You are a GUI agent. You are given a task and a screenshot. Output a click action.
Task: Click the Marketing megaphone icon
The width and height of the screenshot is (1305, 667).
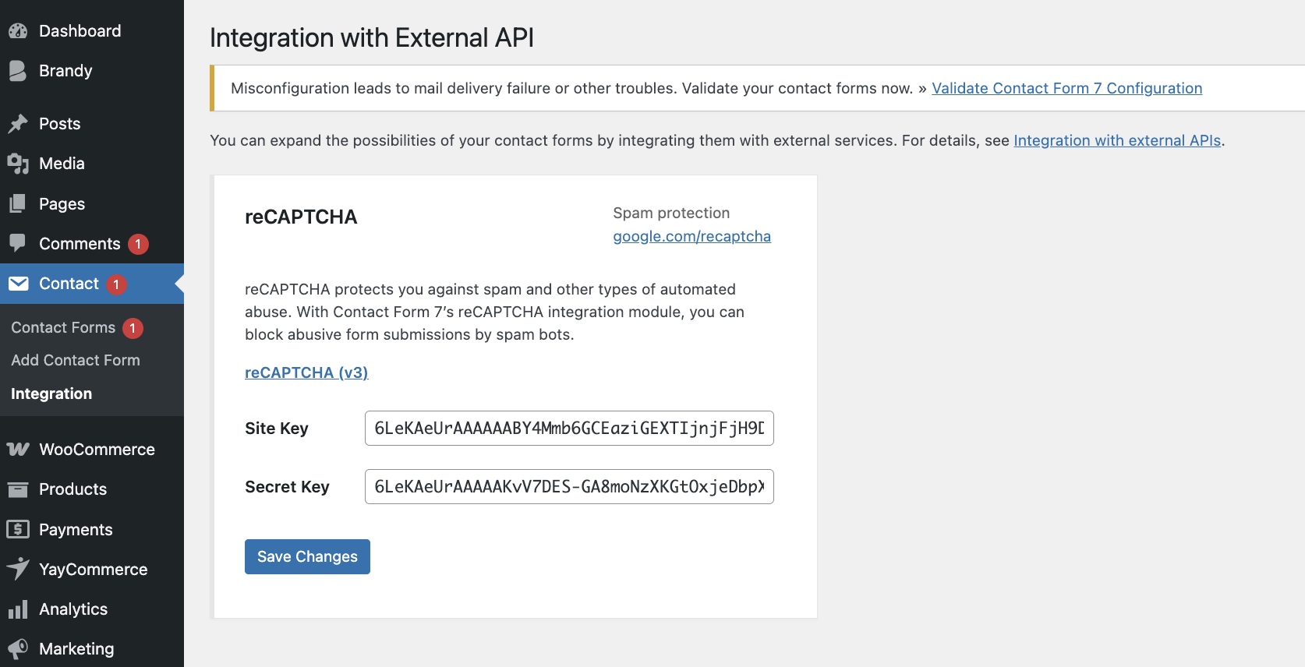coord(18,649)
